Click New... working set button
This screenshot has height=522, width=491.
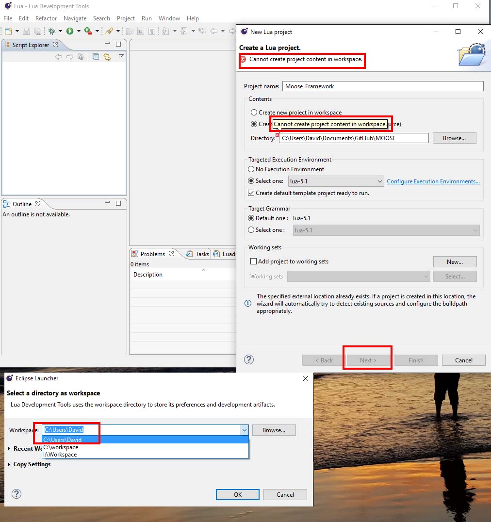(x=455, y=261)
